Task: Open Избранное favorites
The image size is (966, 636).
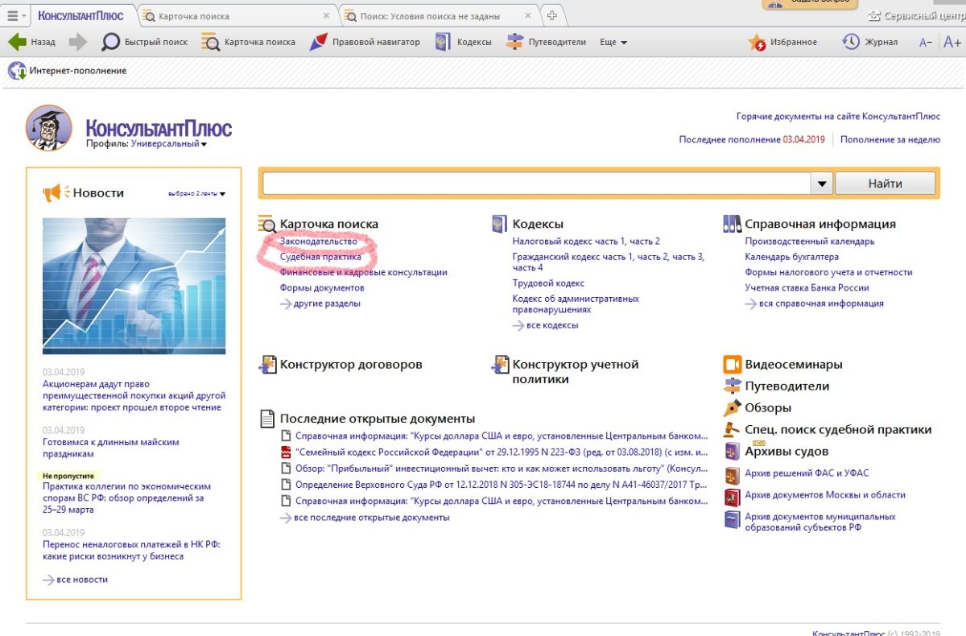Action: pos(782,42)
